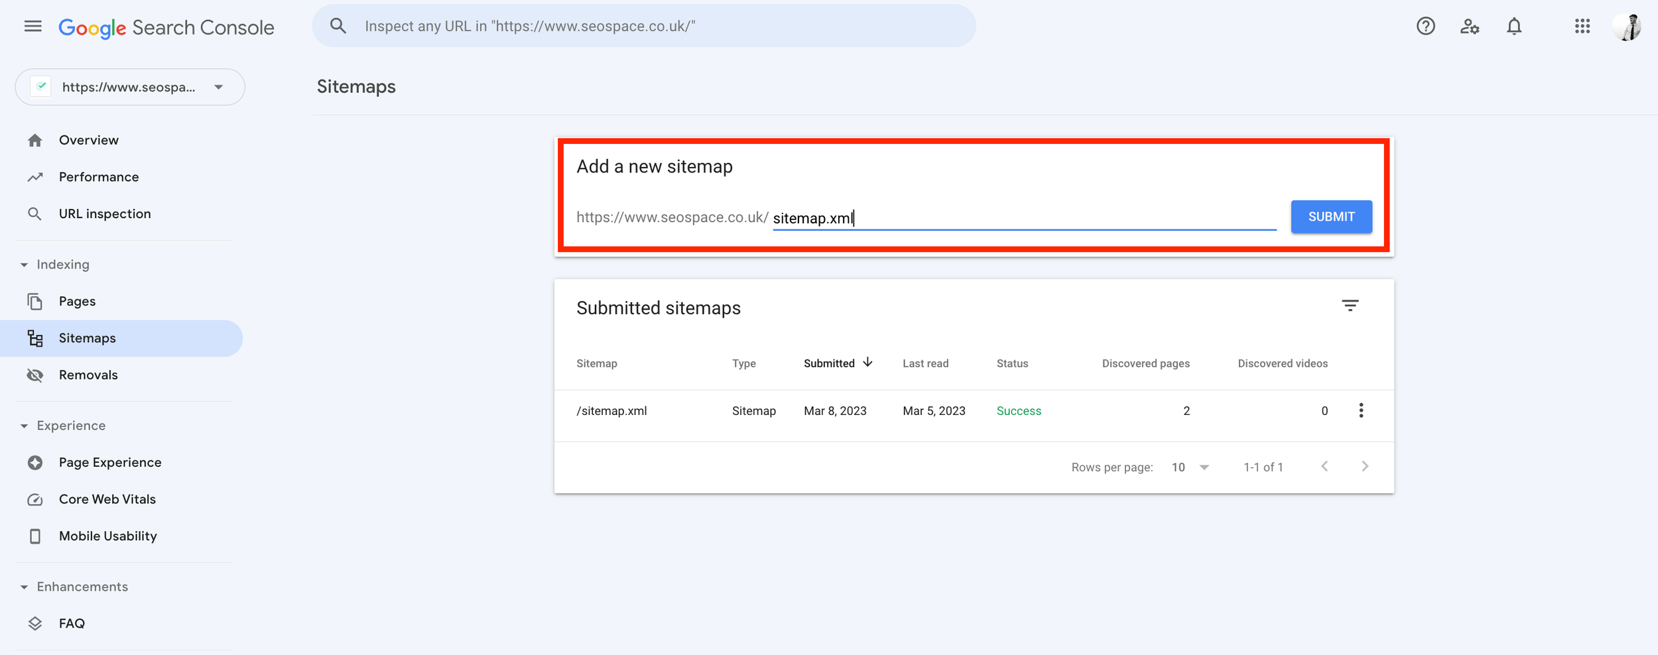The image size is (1658, 655).
Task: Open the /sitemap.xml row
Action: click(974, 415)
